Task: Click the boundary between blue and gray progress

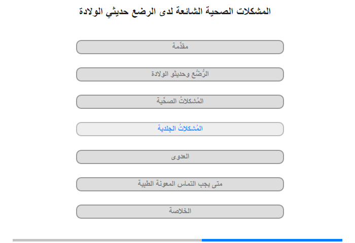Action: click(x=202, y=240)
